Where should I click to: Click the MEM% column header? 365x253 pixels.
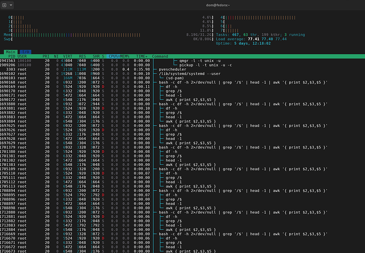pos(124,57)
